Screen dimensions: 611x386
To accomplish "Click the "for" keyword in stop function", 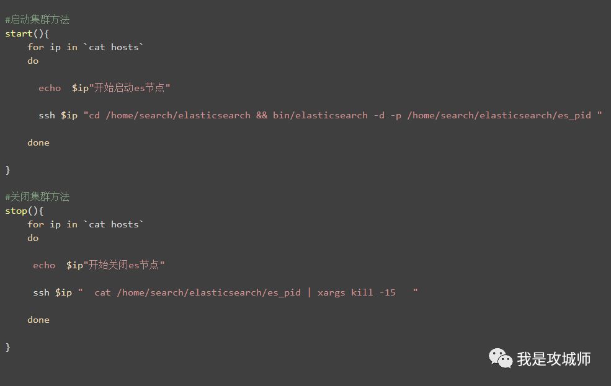I will pos(35,224).
